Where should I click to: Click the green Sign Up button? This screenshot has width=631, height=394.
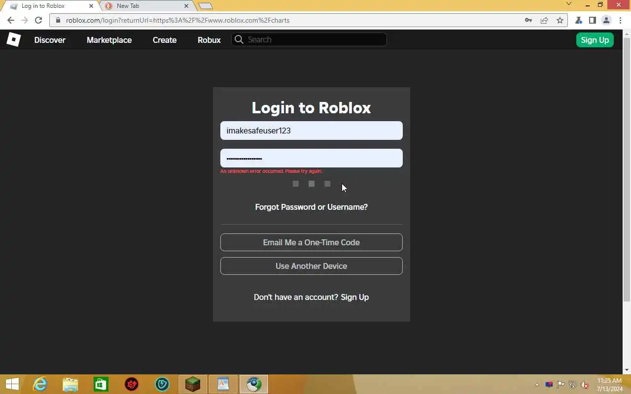[595, 40]
